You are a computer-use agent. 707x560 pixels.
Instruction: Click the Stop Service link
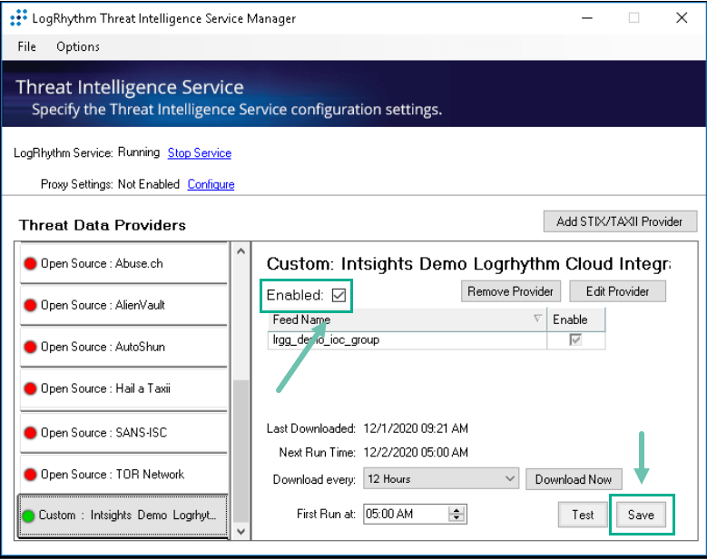coord(200,153)
